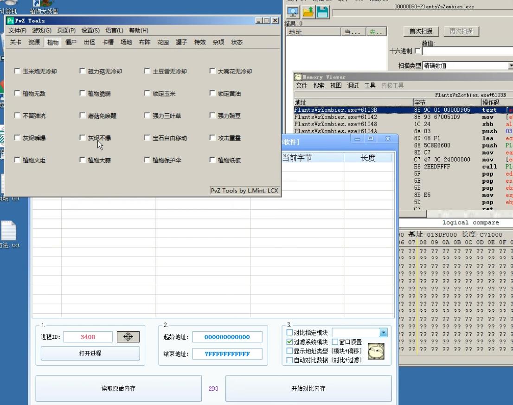This screenshot has height=405, width=513.
Task: Expand the 对比指定模块 module dropdown
Action: [x=383, y=333]
